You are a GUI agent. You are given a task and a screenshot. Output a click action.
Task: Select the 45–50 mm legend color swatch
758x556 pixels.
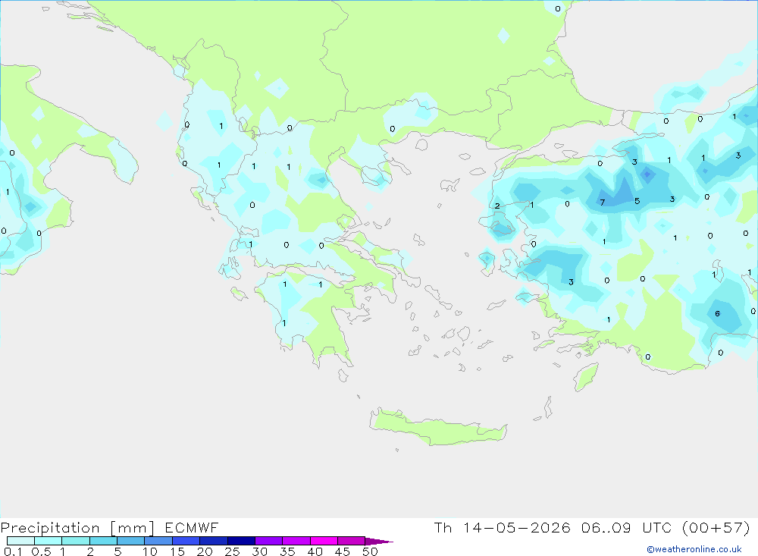pyautogui.click(x=351, y=541)
